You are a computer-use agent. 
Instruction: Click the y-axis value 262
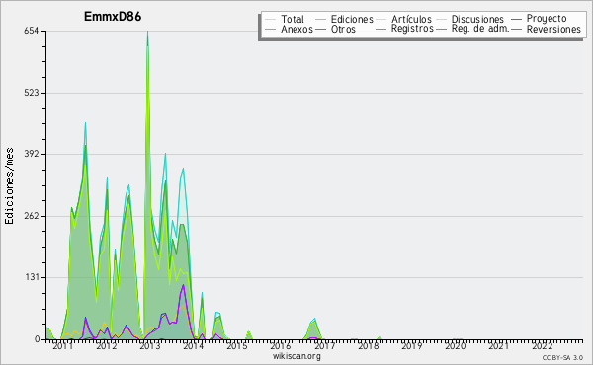31,216
